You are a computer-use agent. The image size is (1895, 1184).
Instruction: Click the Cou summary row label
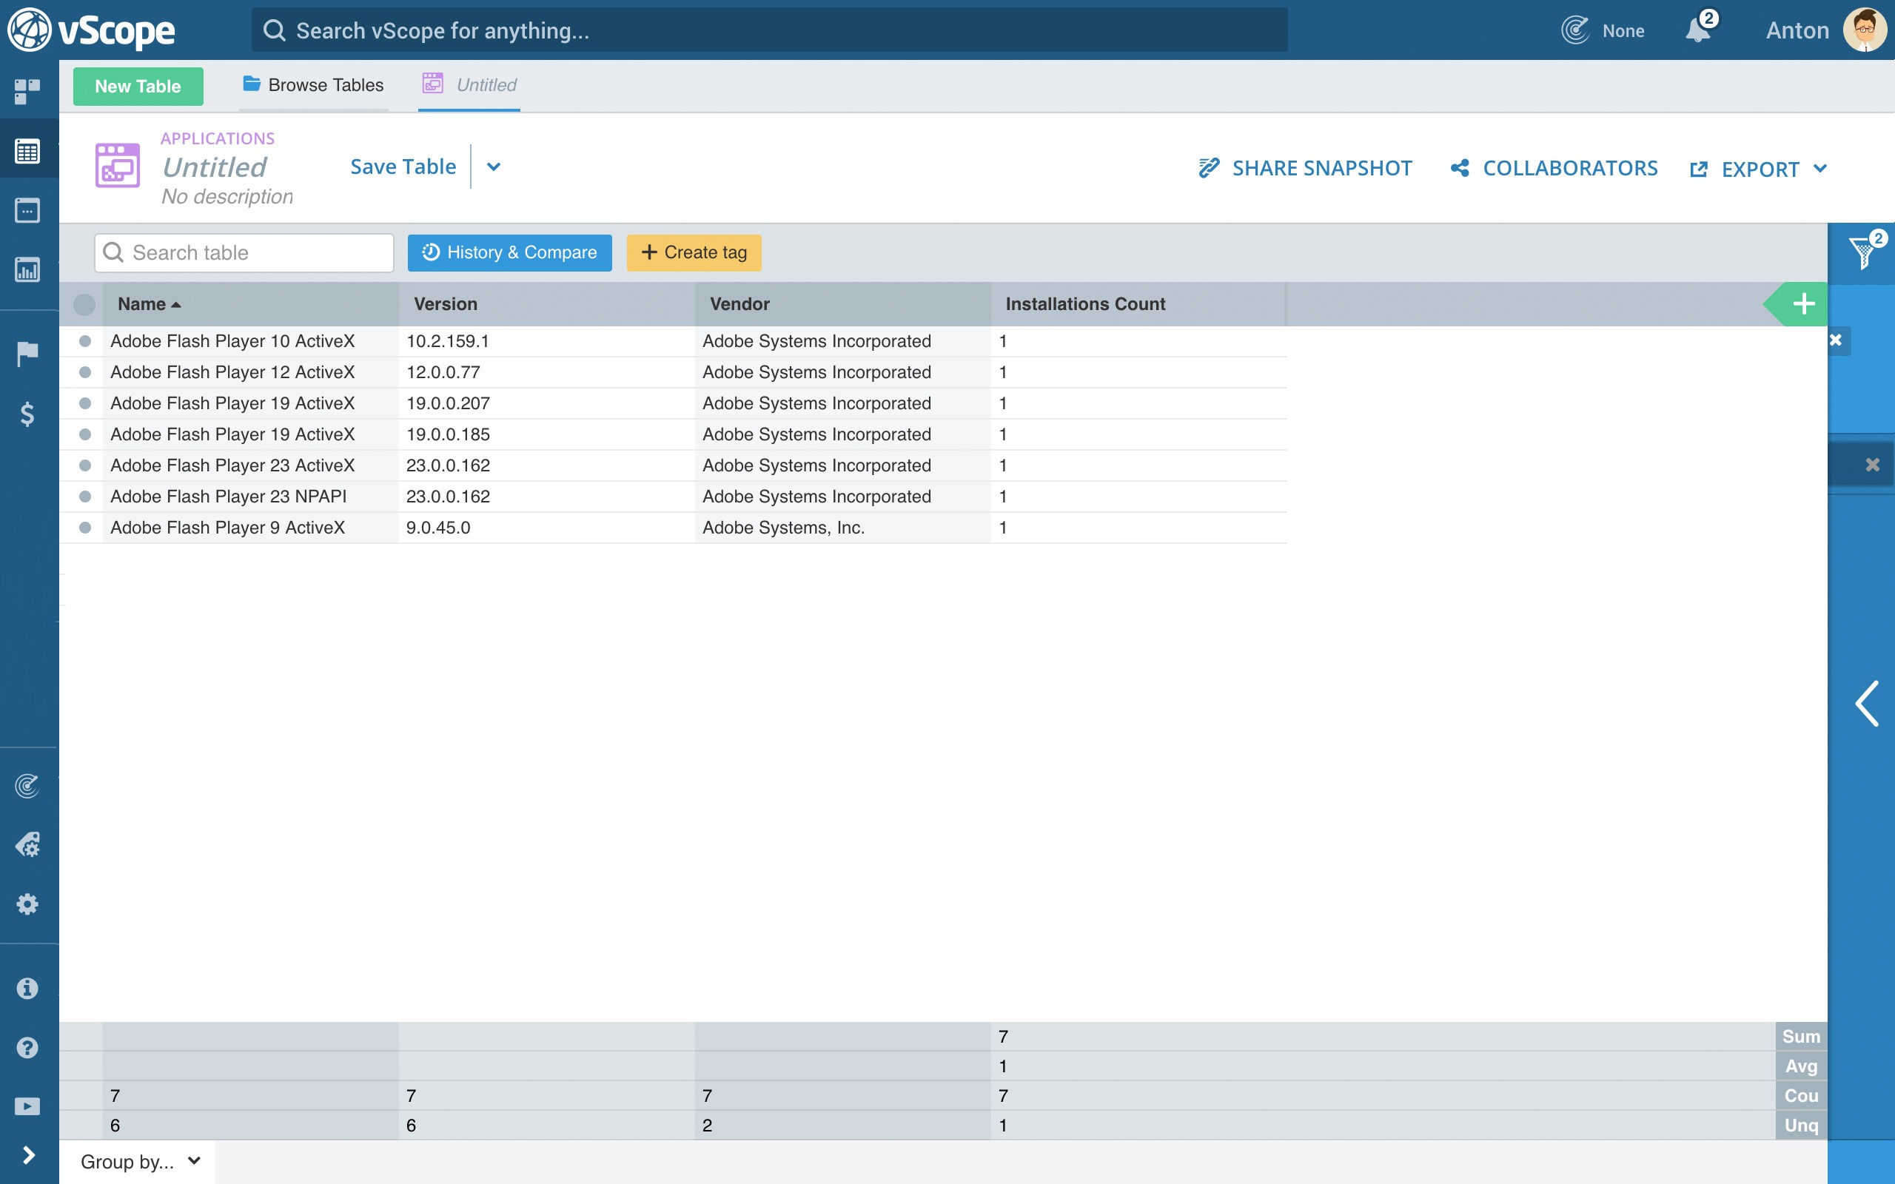(x=1801, y=1095)
